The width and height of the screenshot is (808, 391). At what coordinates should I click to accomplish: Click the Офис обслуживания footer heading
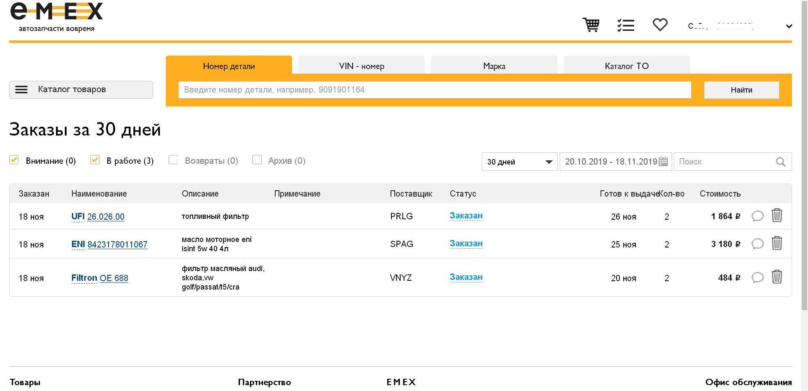[748, 382]
